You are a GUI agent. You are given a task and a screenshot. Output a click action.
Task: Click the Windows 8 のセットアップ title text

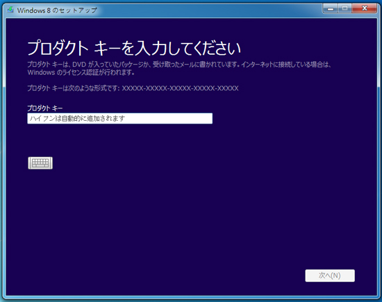(x=57, y=10)
